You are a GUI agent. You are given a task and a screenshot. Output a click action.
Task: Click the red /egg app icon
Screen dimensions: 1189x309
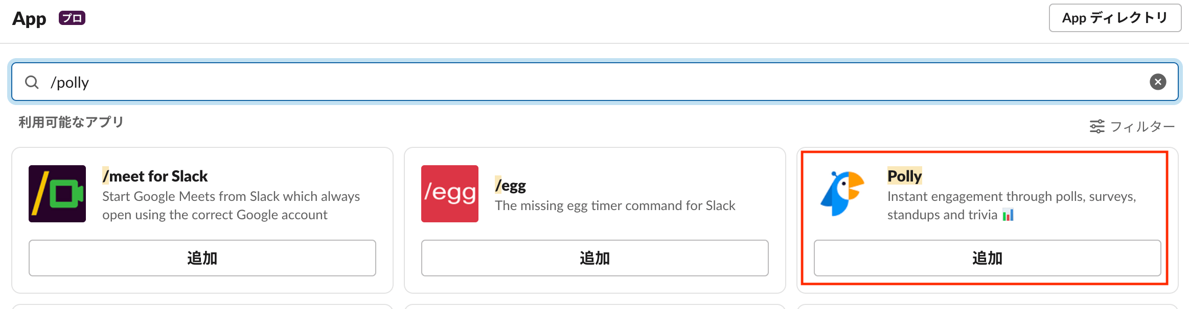pyautogui.click(x=450, y=194)
